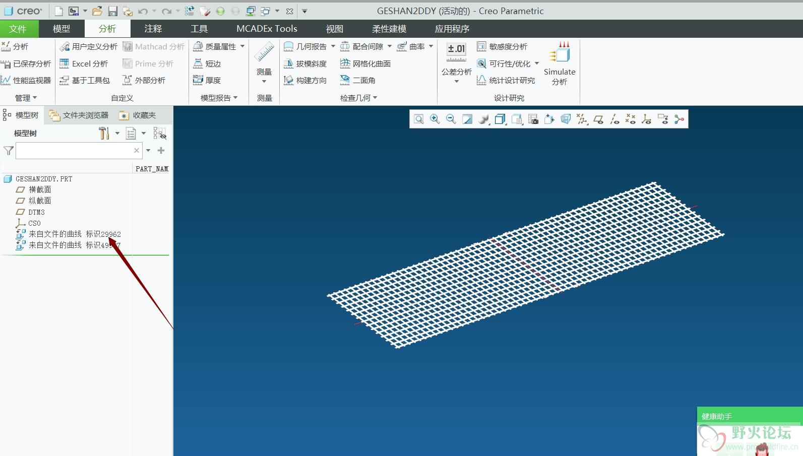The width and height of the screenshot is (803, 456).
Task: Toggle datum point display
Action: tap(631, 119)
